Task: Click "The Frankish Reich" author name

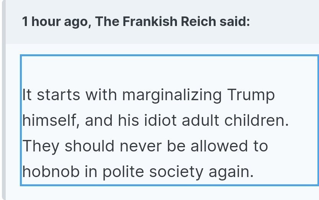Action: coord(155,21)
